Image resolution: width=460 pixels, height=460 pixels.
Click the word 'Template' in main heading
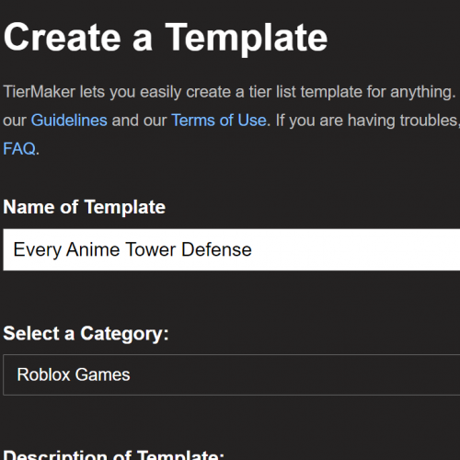pos(247,39)
